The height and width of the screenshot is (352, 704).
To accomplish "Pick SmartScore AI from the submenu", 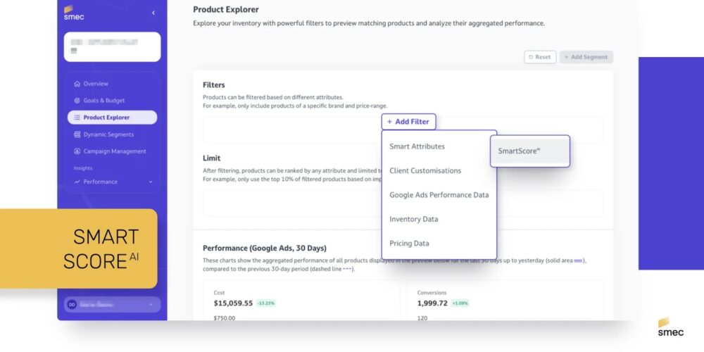I will 530,151.
